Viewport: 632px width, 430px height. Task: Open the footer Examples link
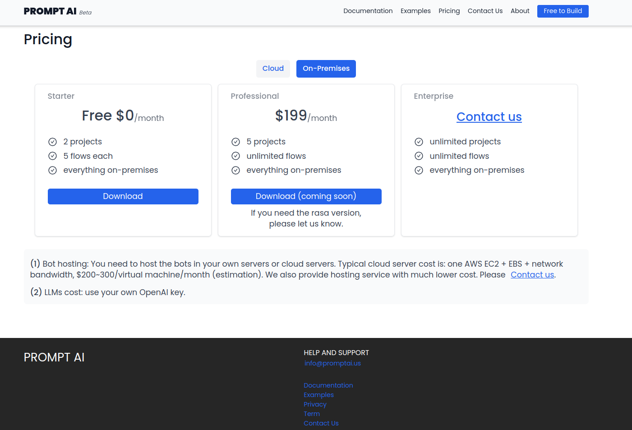[319, 395]
